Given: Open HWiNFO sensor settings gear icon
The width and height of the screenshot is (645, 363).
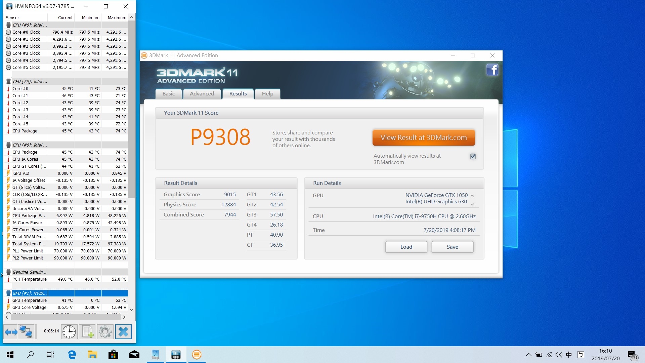Looking at the screenshot, I should click(105, 332).
